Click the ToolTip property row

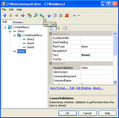(82, 59)
